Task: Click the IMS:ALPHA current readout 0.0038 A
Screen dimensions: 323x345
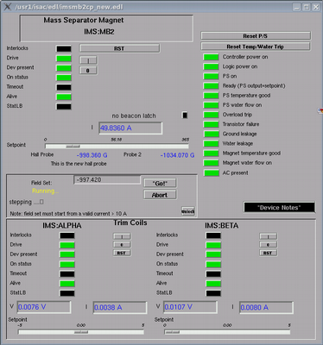Action: click(x=120, y=308)
